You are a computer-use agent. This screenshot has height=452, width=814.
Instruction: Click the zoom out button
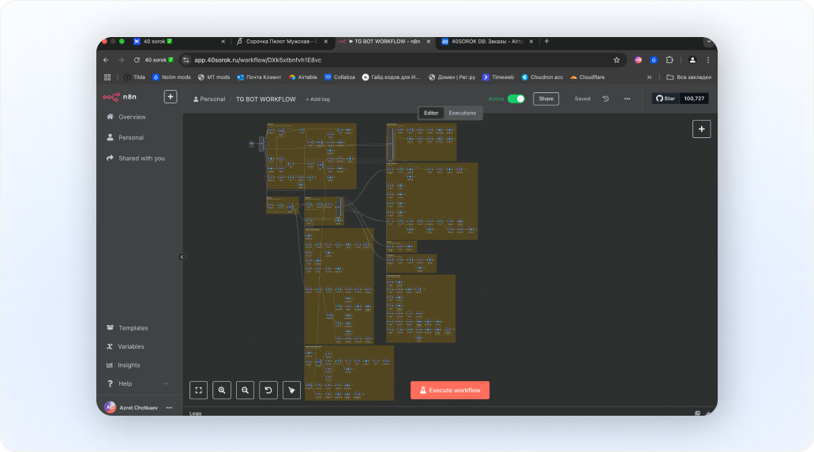coord(245,390)
